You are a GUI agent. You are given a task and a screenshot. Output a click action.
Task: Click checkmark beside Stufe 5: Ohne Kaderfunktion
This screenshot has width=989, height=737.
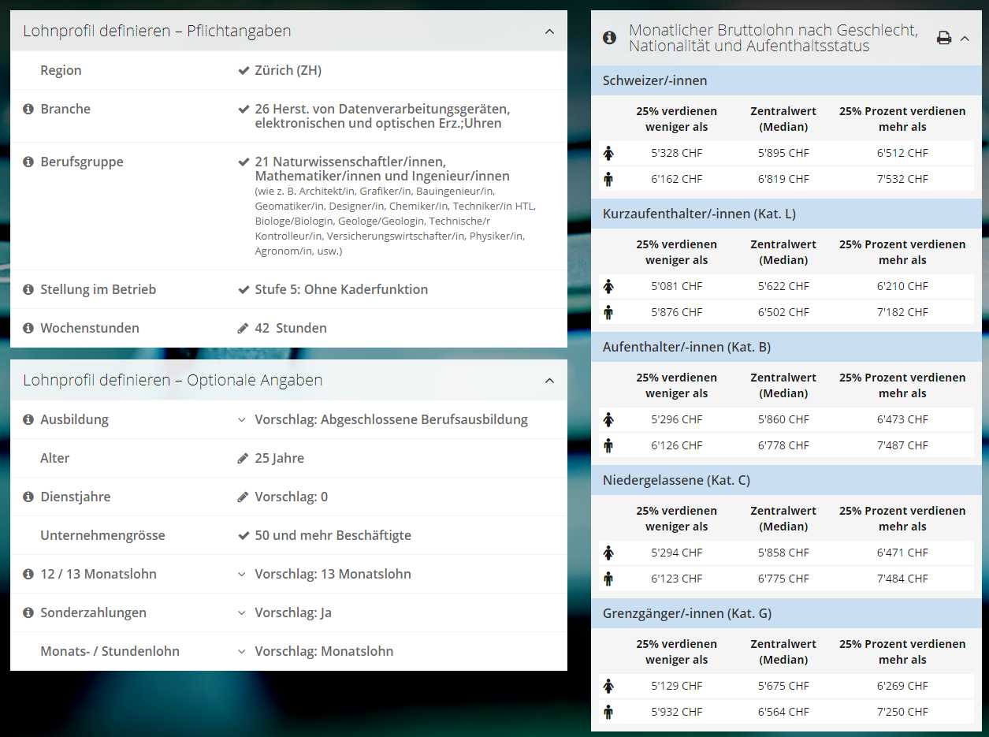click(x=244, y=289)
